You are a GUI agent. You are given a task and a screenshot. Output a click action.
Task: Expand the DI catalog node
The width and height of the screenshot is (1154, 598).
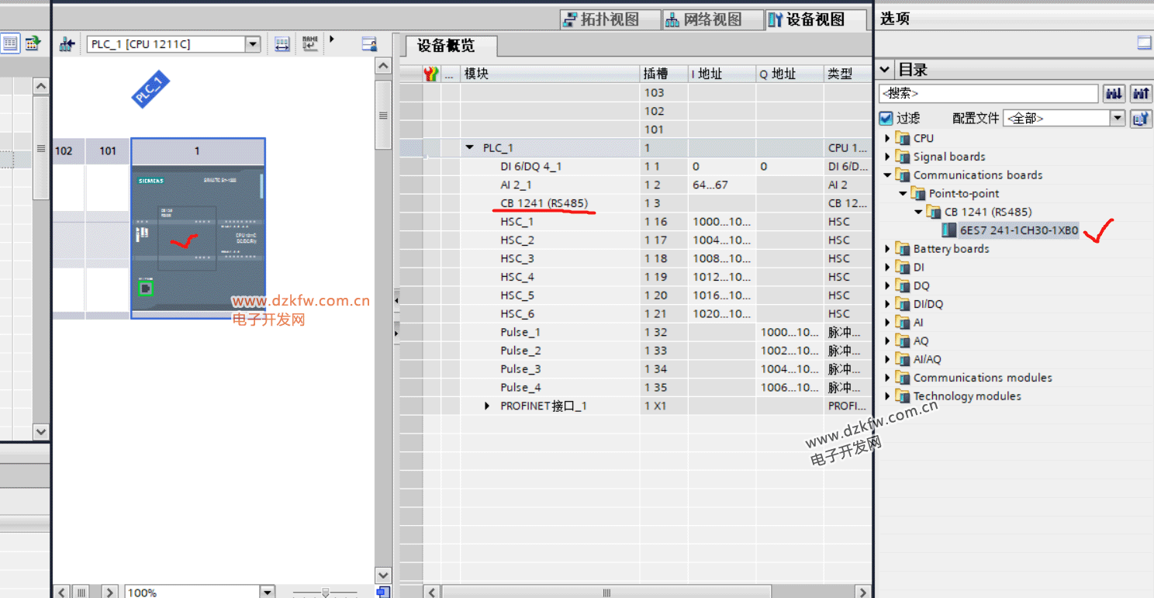point(887,268)
